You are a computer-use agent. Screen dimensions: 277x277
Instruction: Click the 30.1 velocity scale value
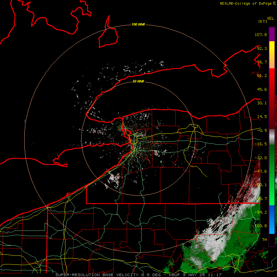262,103
